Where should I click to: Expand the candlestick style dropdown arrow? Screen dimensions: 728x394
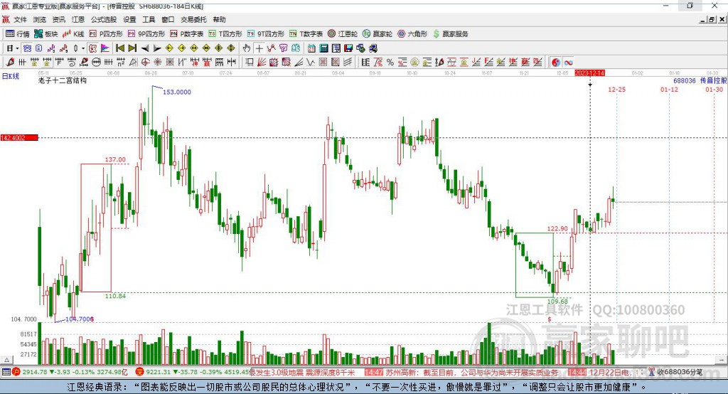click(x=83, y=48)
